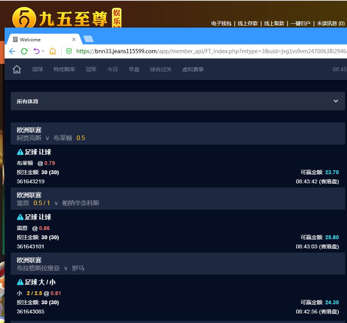Open the 综合过关 menu item
Screen dimensions: 347x323
coord(161,69)
